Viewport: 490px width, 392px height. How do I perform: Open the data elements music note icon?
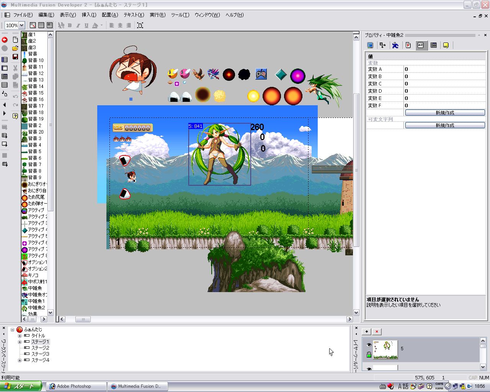tap(5, 93)
